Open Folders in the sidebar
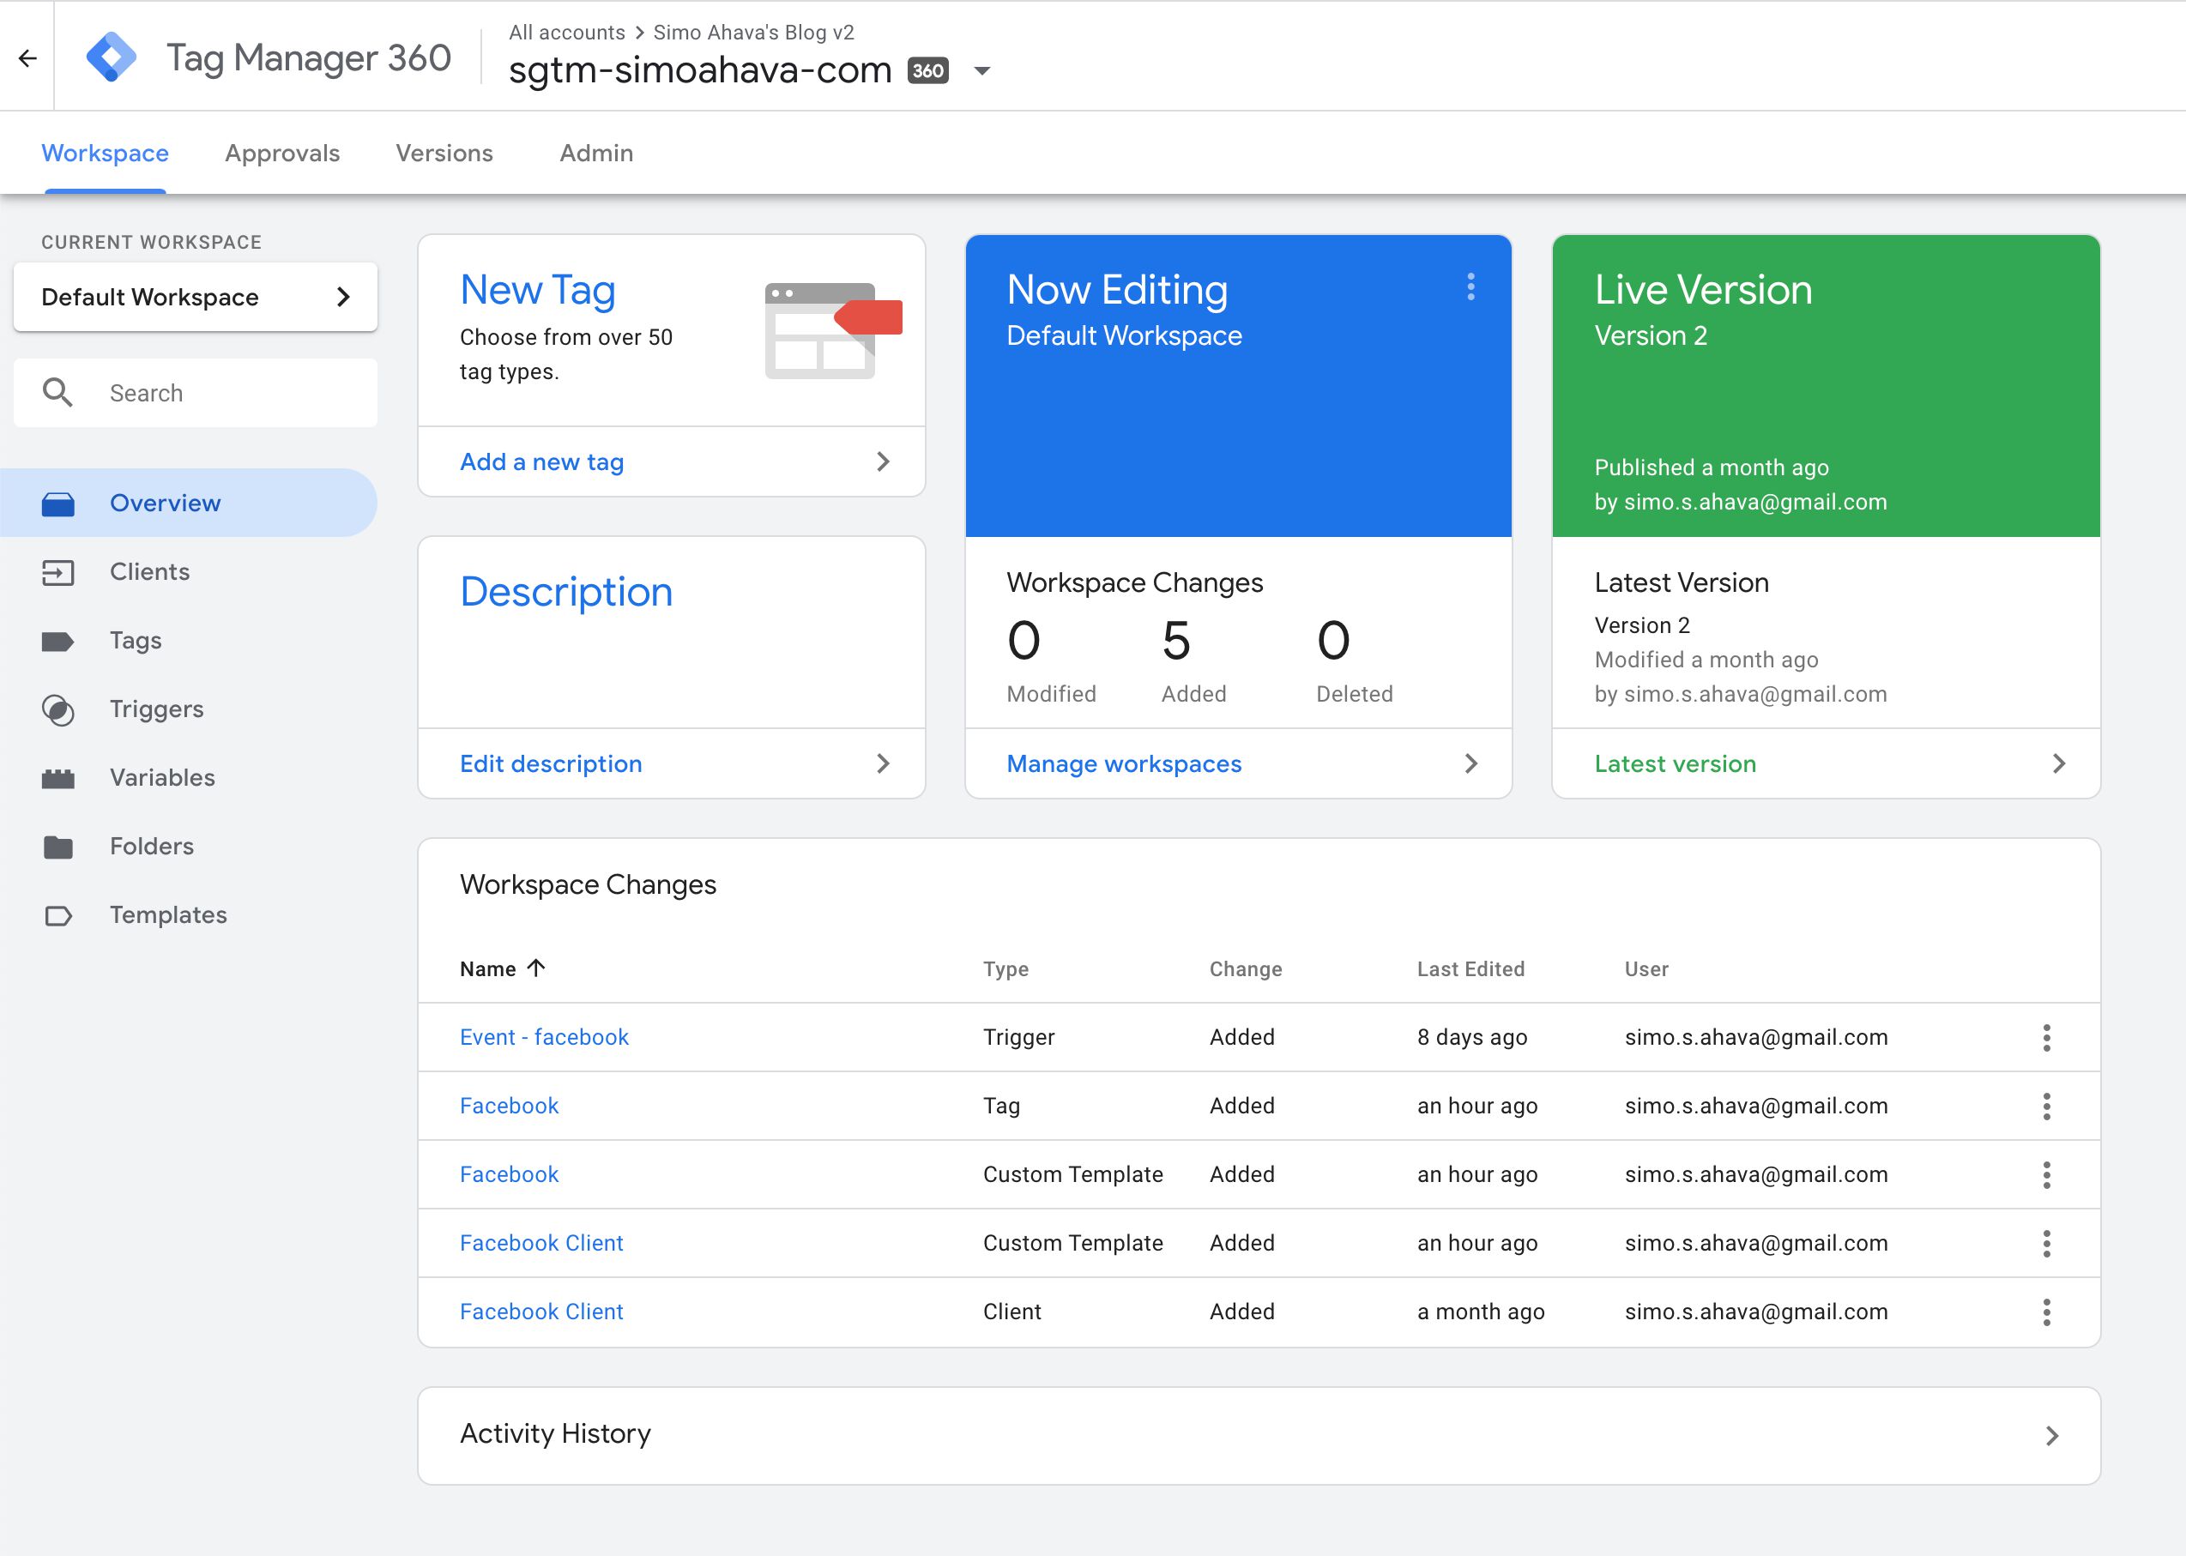The width and height of the screenshot is (2186, 1556). tap(151, 846)
